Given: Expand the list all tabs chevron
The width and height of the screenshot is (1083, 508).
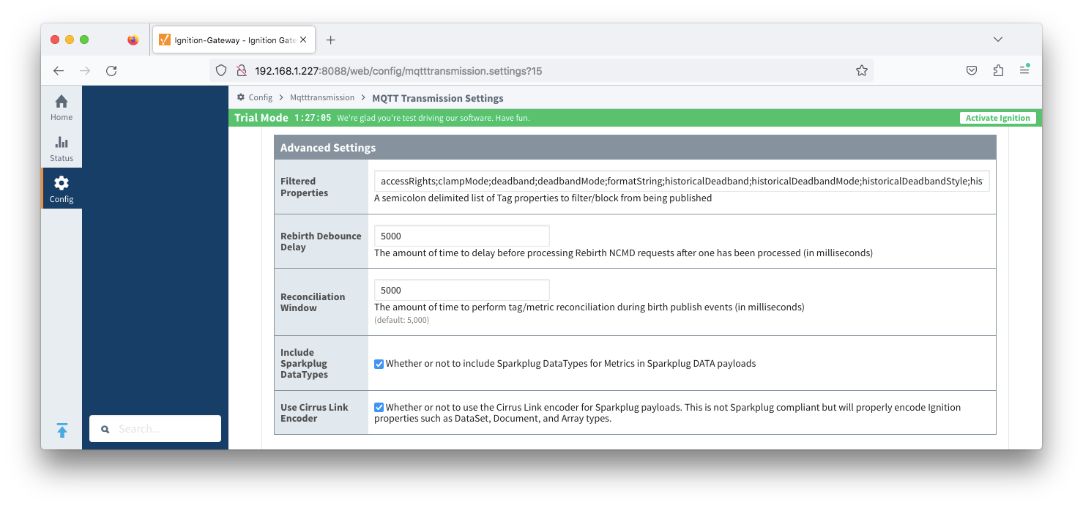Looking at the screenshot, I should (x=997, y=40).
